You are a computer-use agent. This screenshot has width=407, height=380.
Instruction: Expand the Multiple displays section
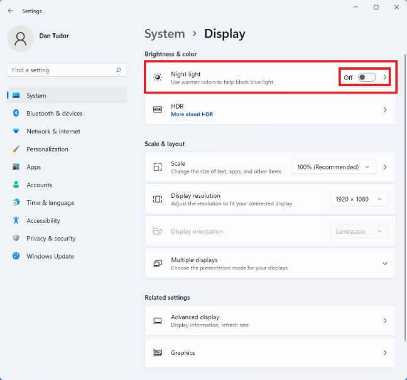385,263
